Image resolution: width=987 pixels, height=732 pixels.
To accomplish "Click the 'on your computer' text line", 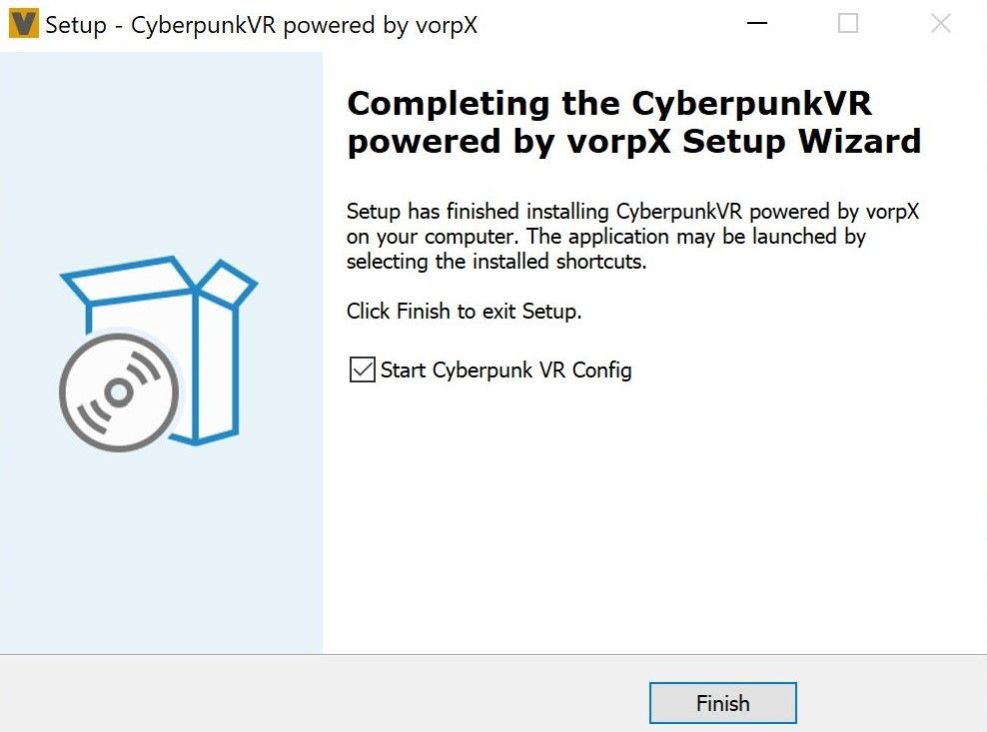I will click(605, 237).
